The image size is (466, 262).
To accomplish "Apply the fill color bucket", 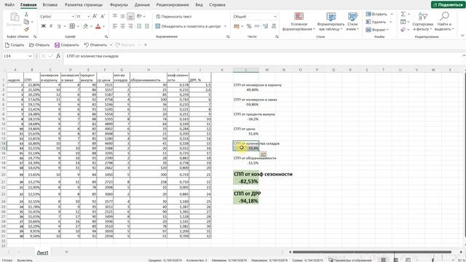I will (x=86, y=26).
